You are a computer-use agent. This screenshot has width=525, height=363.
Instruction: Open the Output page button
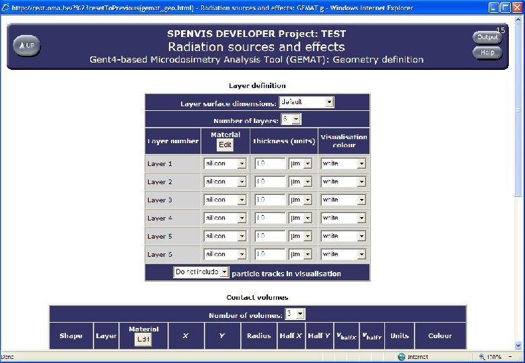[x=487, y=37]
